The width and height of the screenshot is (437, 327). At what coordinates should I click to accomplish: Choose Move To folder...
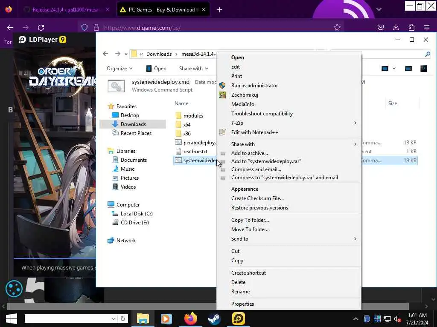(x=250, y=229)
